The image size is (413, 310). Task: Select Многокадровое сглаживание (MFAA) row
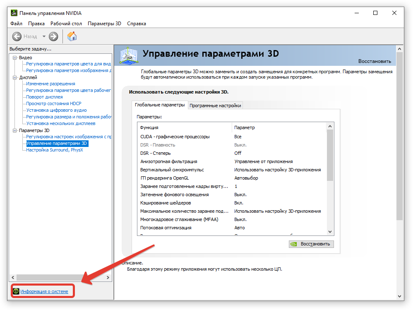click(232, 219)
